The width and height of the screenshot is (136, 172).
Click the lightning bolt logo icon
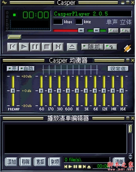coord(127,48)
